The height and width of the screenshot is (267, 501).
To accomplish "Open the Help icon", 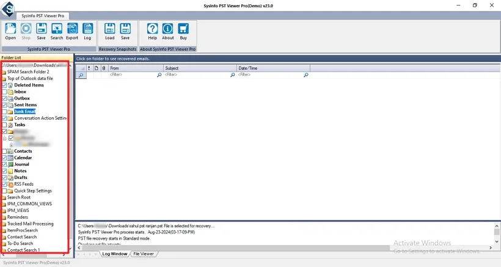I will 152,29.
